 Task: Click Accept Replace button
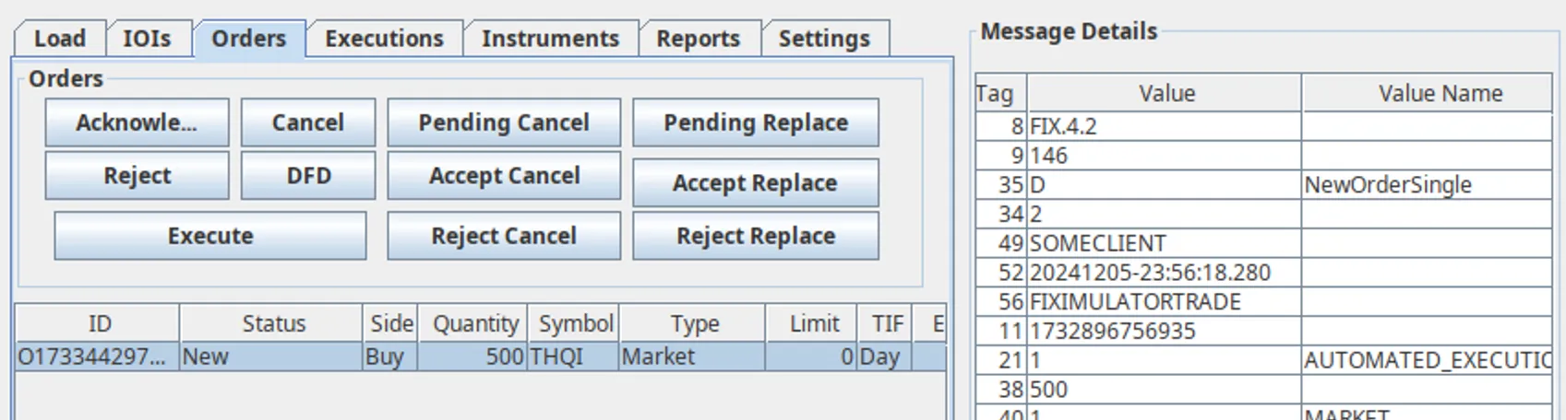tap(756, 182)
